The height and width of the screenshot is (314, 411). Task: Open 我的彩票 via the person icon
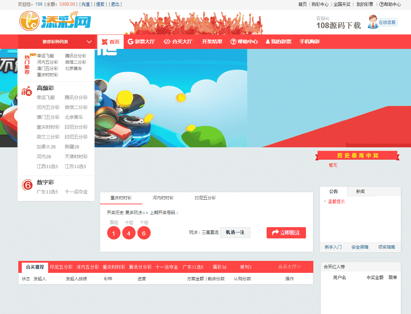(x=267, y=41)
